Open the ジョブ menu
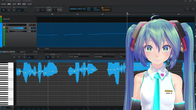The width and height of the screenshot is (196, 110). (x=14, y=4)
